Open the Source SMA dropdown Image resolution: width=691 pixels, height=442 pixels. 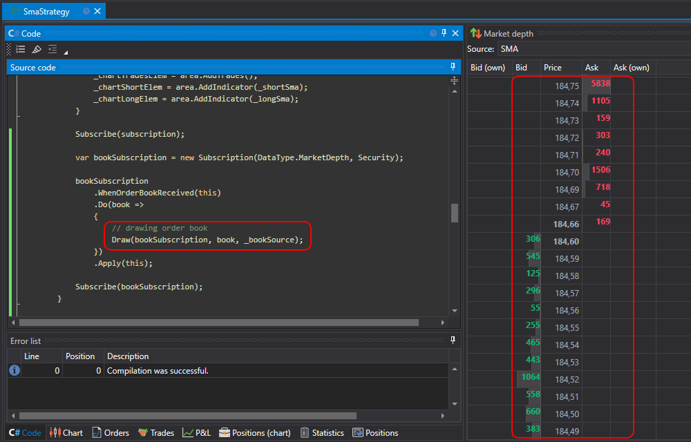click(x=594, y=49)
